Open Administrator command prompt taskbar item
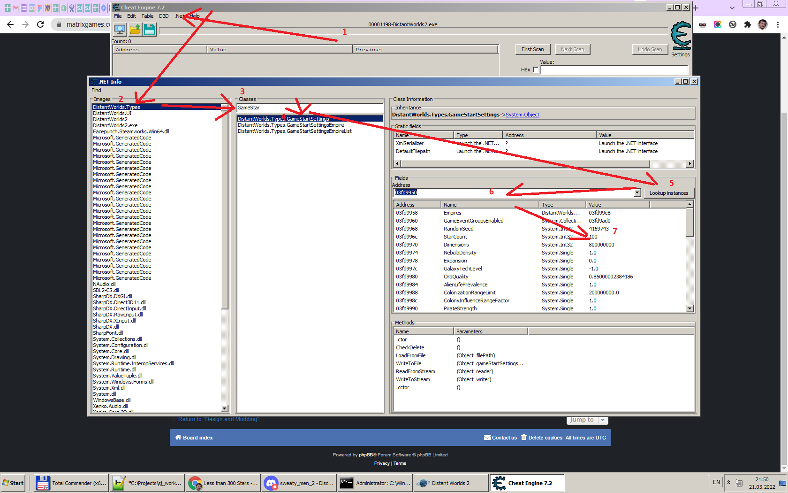This screenshot has width=788, height=493. pyautogui.click(x=375, y=483)
